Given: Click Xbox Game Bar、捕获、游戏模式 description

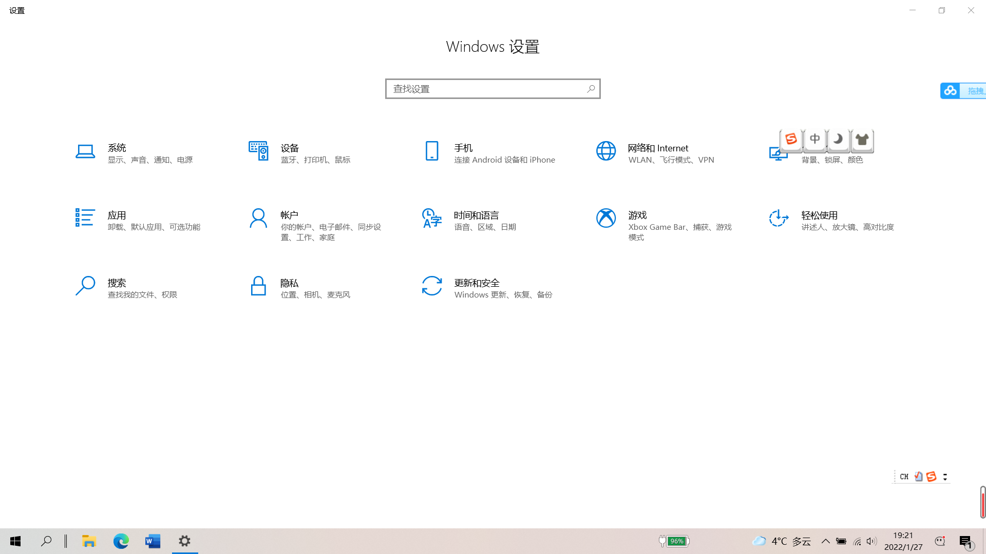Looking at the screenshot, I should 679,232.
